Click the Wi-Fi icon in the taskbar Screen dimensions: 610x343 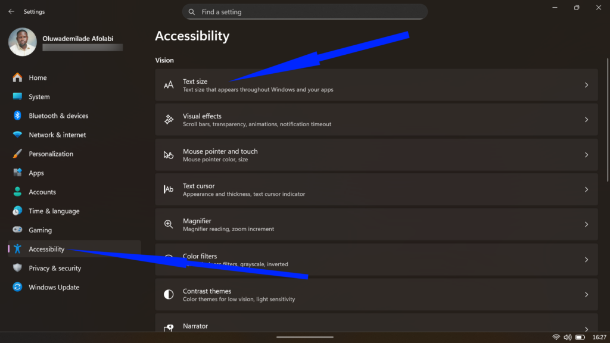pos(556,336)
